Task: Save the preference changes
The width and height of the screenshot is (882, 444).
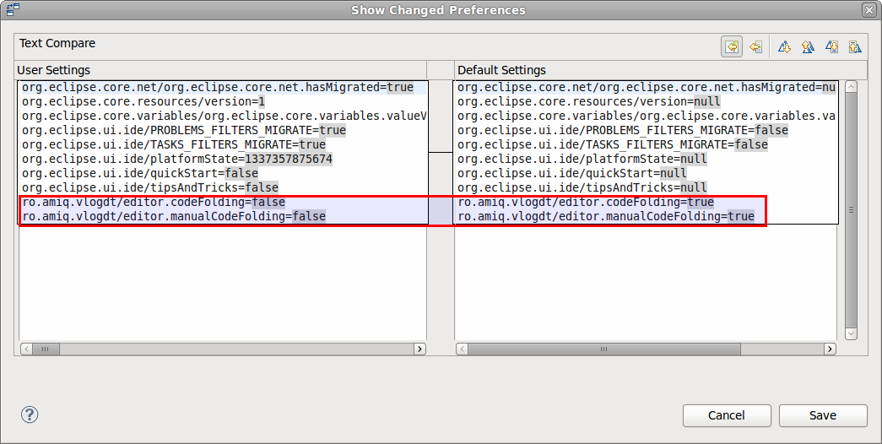Action: tap(822, 415)
